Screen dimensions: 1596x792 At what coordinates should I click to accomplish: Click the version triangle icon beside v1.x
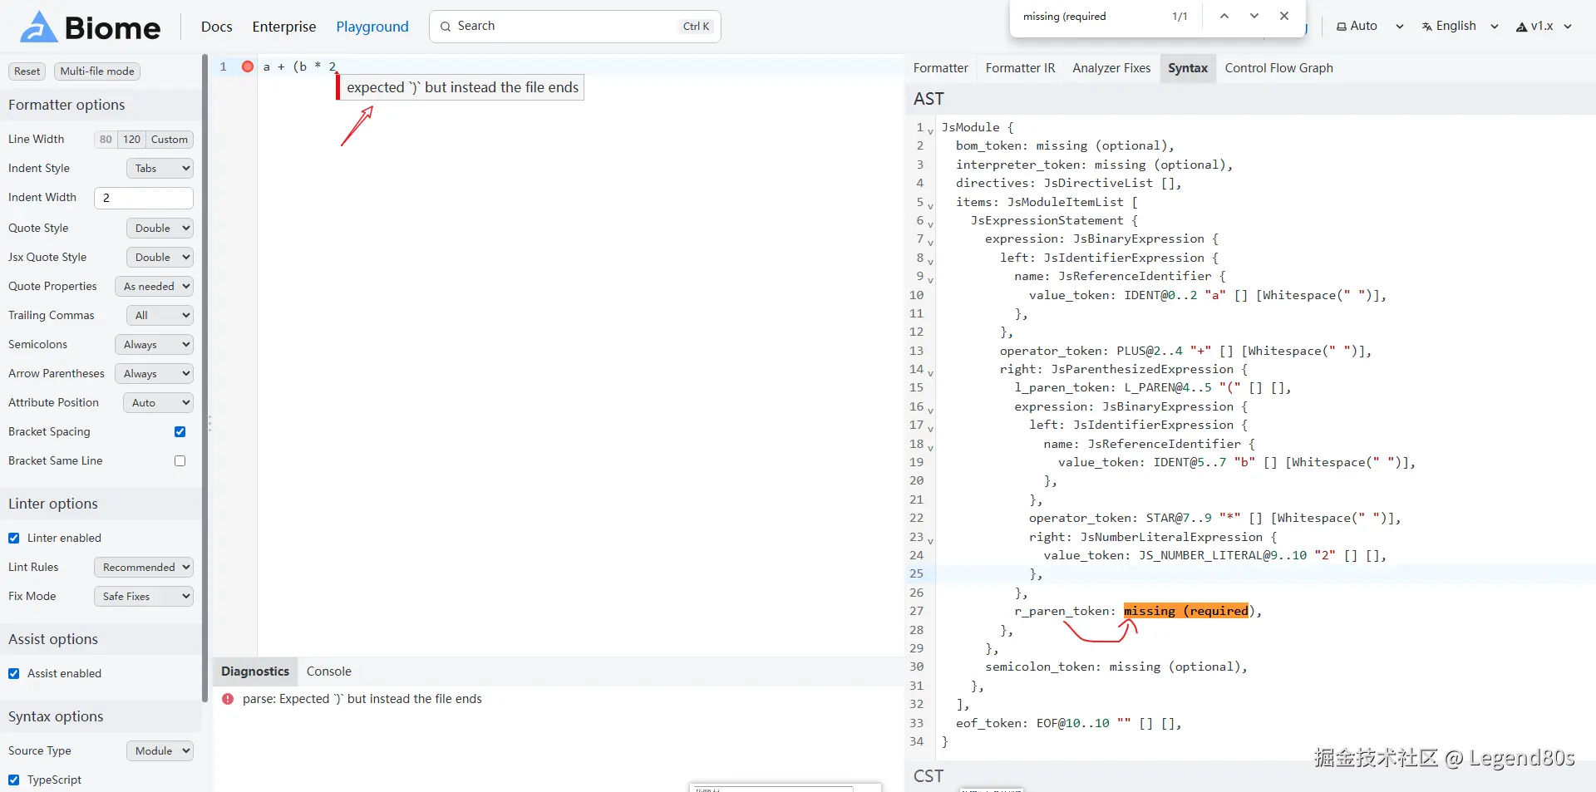[1522, 27]
